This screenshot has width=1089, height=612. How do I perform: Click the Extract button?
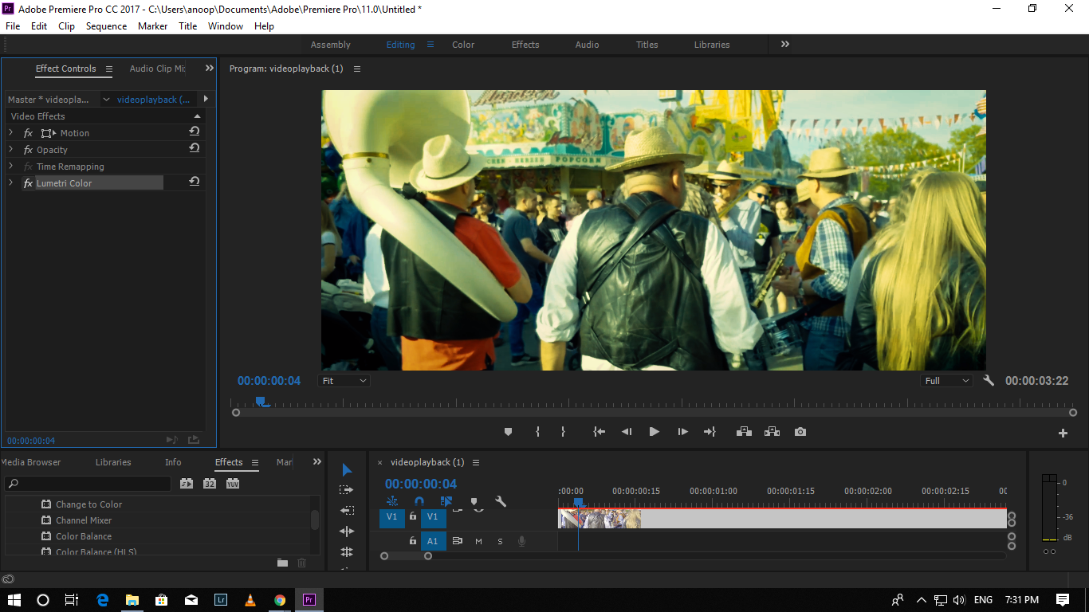pos(772,432)
